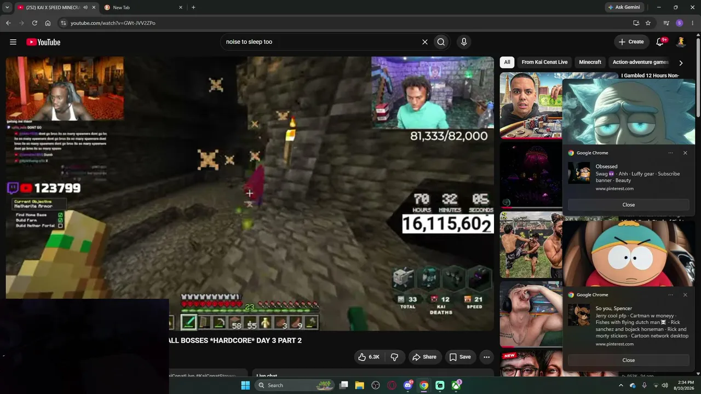Open the I Gambled 12 Hours video thumbnail

pos(531,106)
